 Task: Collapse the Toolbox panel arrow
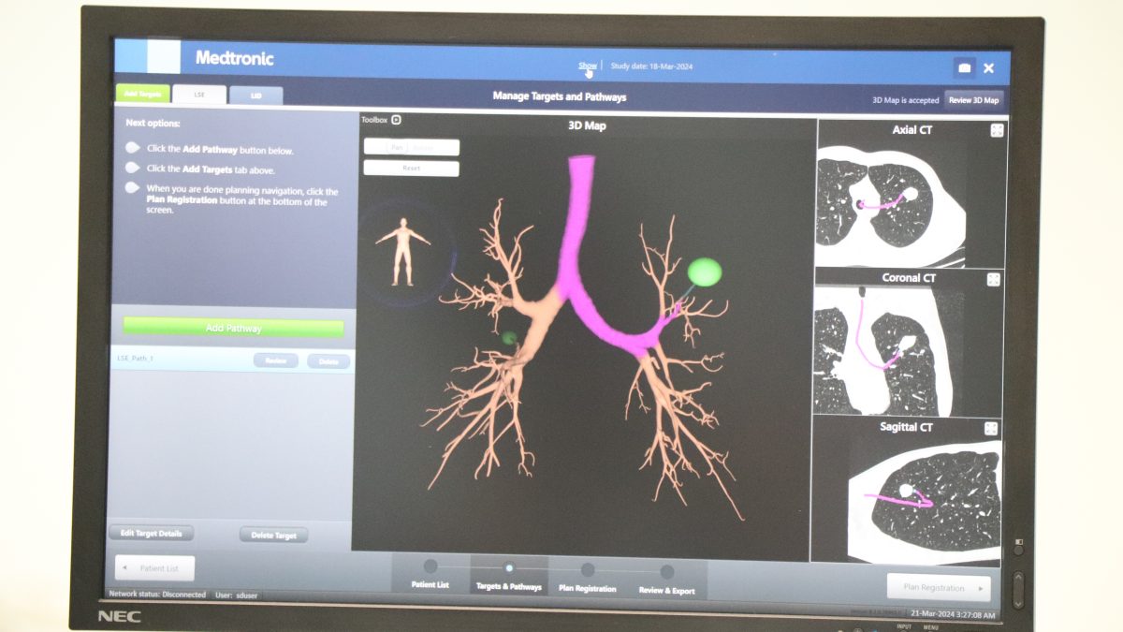(x=397, y=120)
